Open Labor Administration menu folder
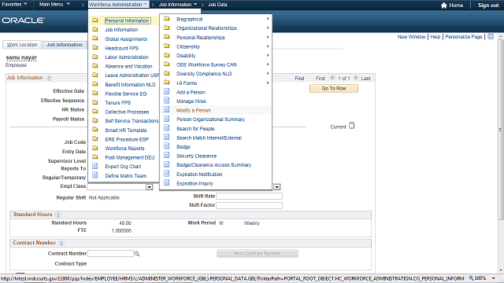The image size is (504, 283). [x=127, y=57]
